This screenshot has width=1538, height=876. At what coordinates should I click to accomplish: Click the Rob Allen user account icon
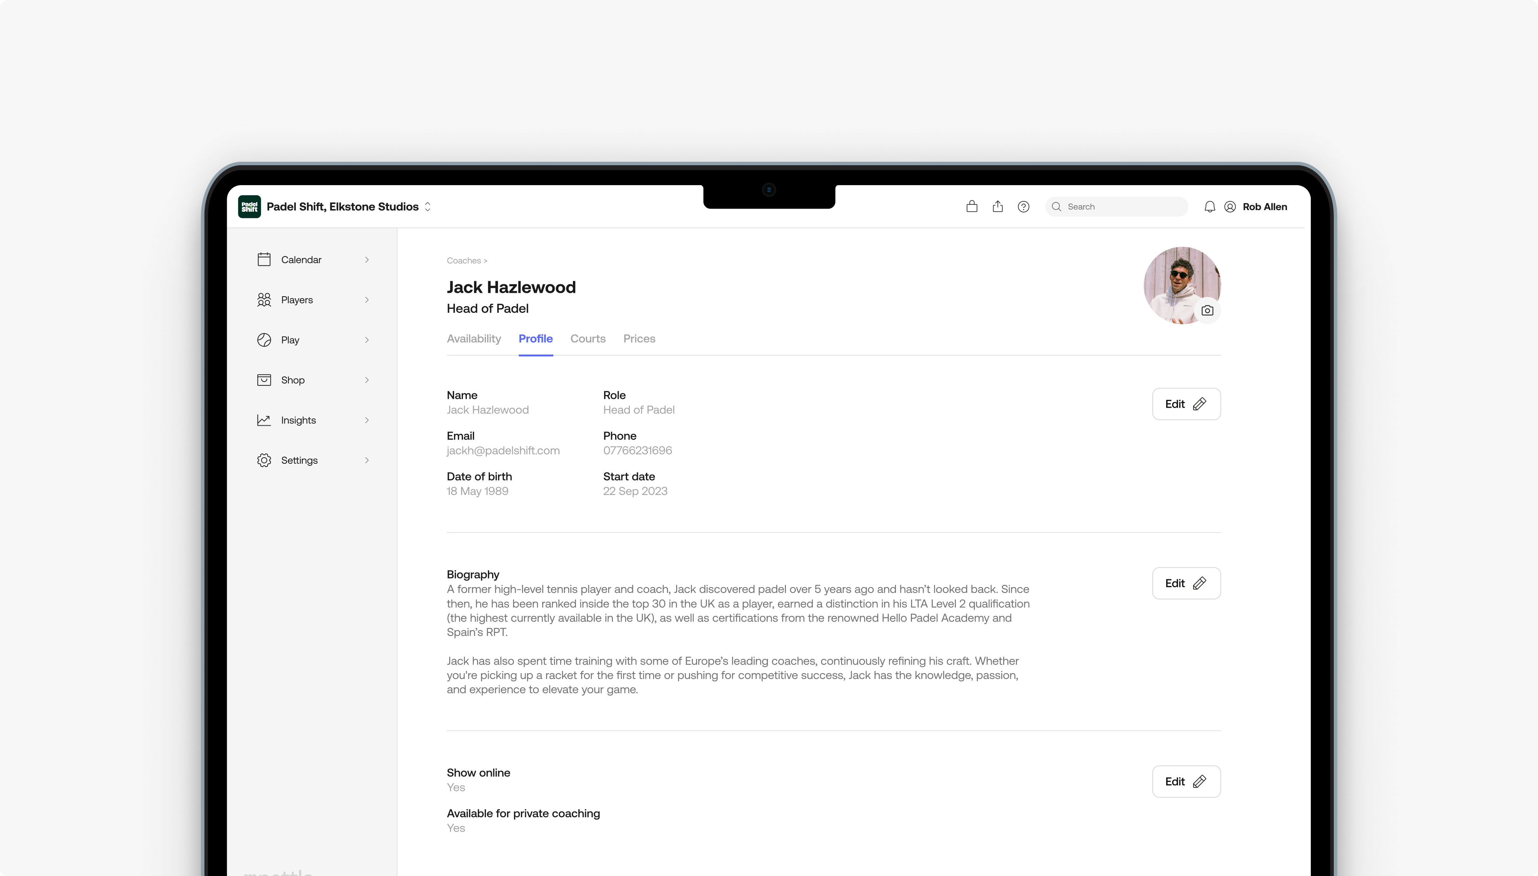pyautogui.click(x=1230, y=206)
